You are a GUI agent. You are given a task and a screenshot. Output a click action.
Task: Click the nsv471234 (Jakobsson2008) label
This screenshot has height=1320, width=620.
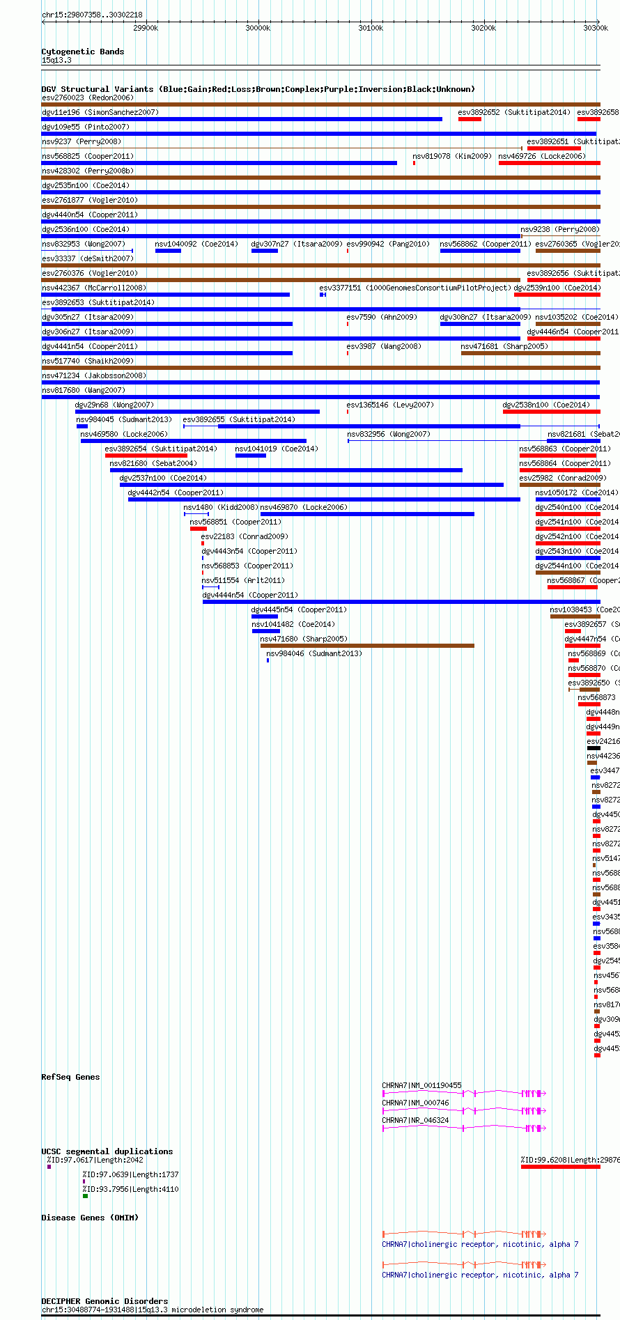click(x=94, y=375)
